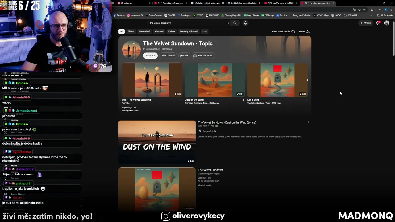Open more options for Dust on the Wind (Lyrics)
Image resolution: width=395 pixels, height=222 pixels.
tap(308, 122)
